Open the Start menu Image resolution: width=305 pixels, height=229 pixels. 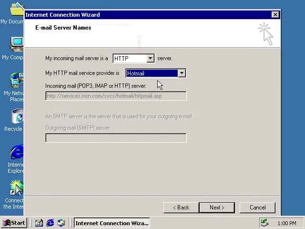[14, 223]
